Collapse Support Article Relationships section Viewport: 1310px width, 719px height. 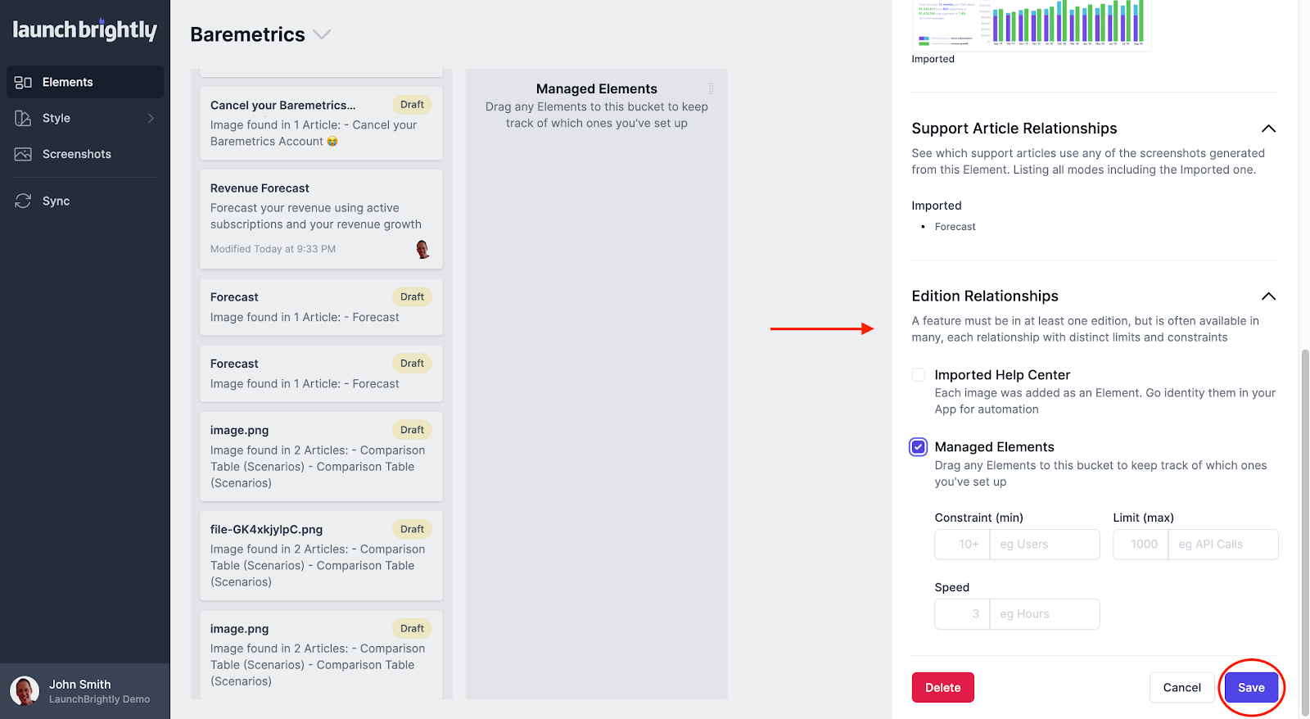(x=1268, y=129)
